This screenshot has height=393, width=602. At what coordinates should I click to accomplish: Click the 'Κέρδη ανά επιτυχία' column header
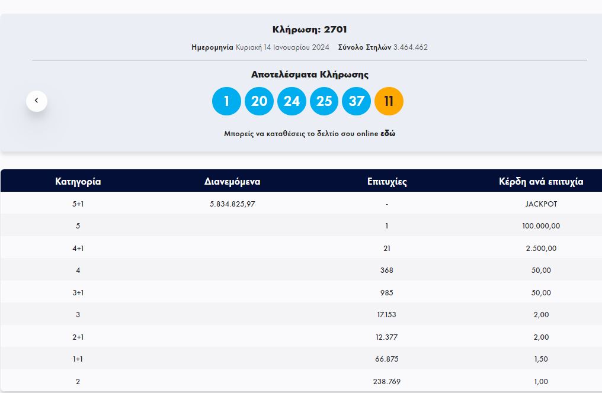click(x=541, y=182)
